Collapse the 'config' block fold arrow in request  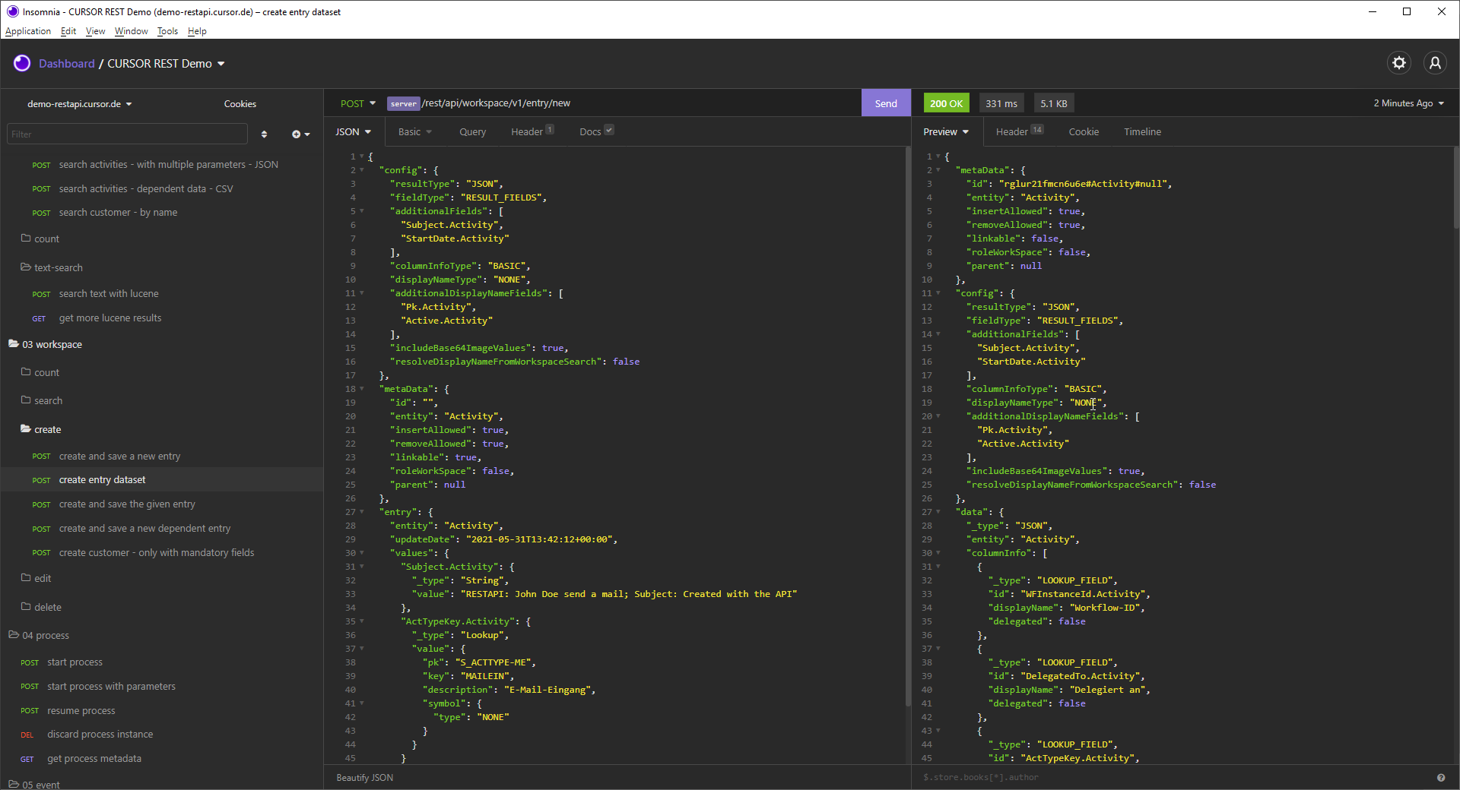(362, 170)
